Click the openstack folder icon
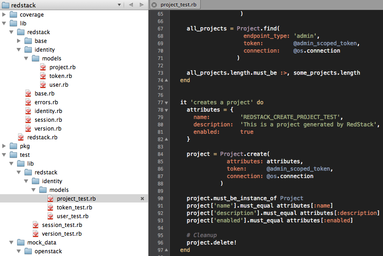383x256 pixels. [28, 251]
